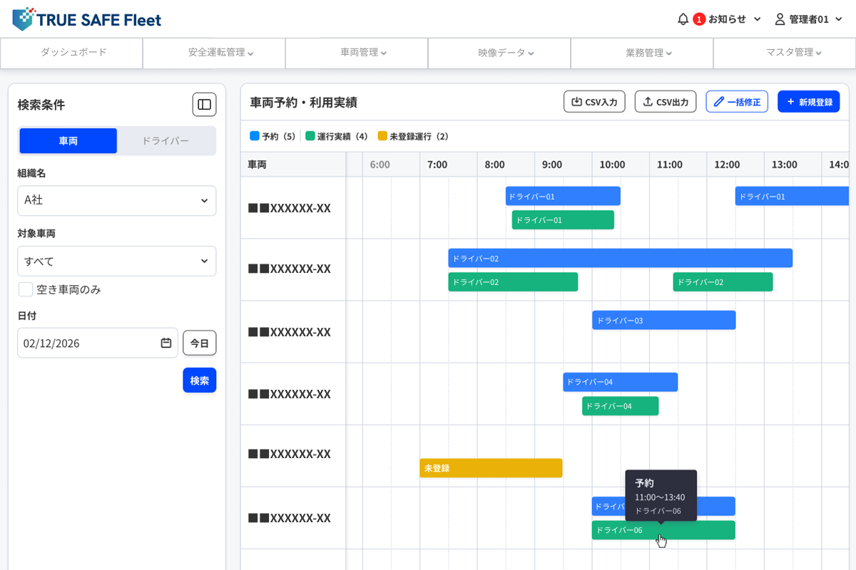Image resolution: width=856 pixels, height=570 pixels.
Task: Open the 安全運転管理 menu
Action: 221,53
